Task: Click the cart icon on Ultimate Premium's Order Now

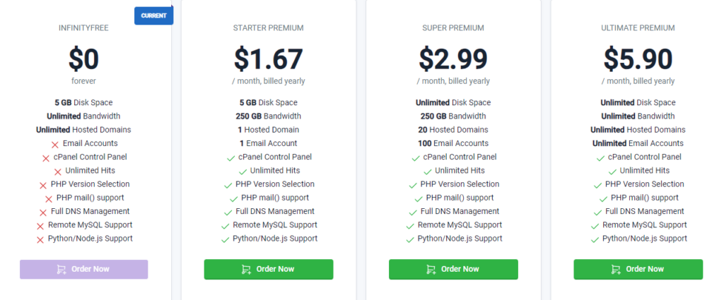Action: click(616, 269)
